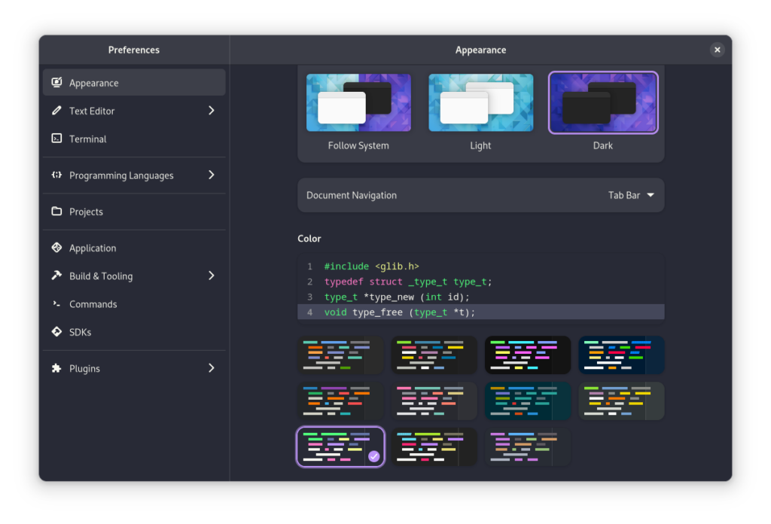Choose second color scheme in top row
The height and width of the screenshot is (524, 771).
click(x=434, y=355)
